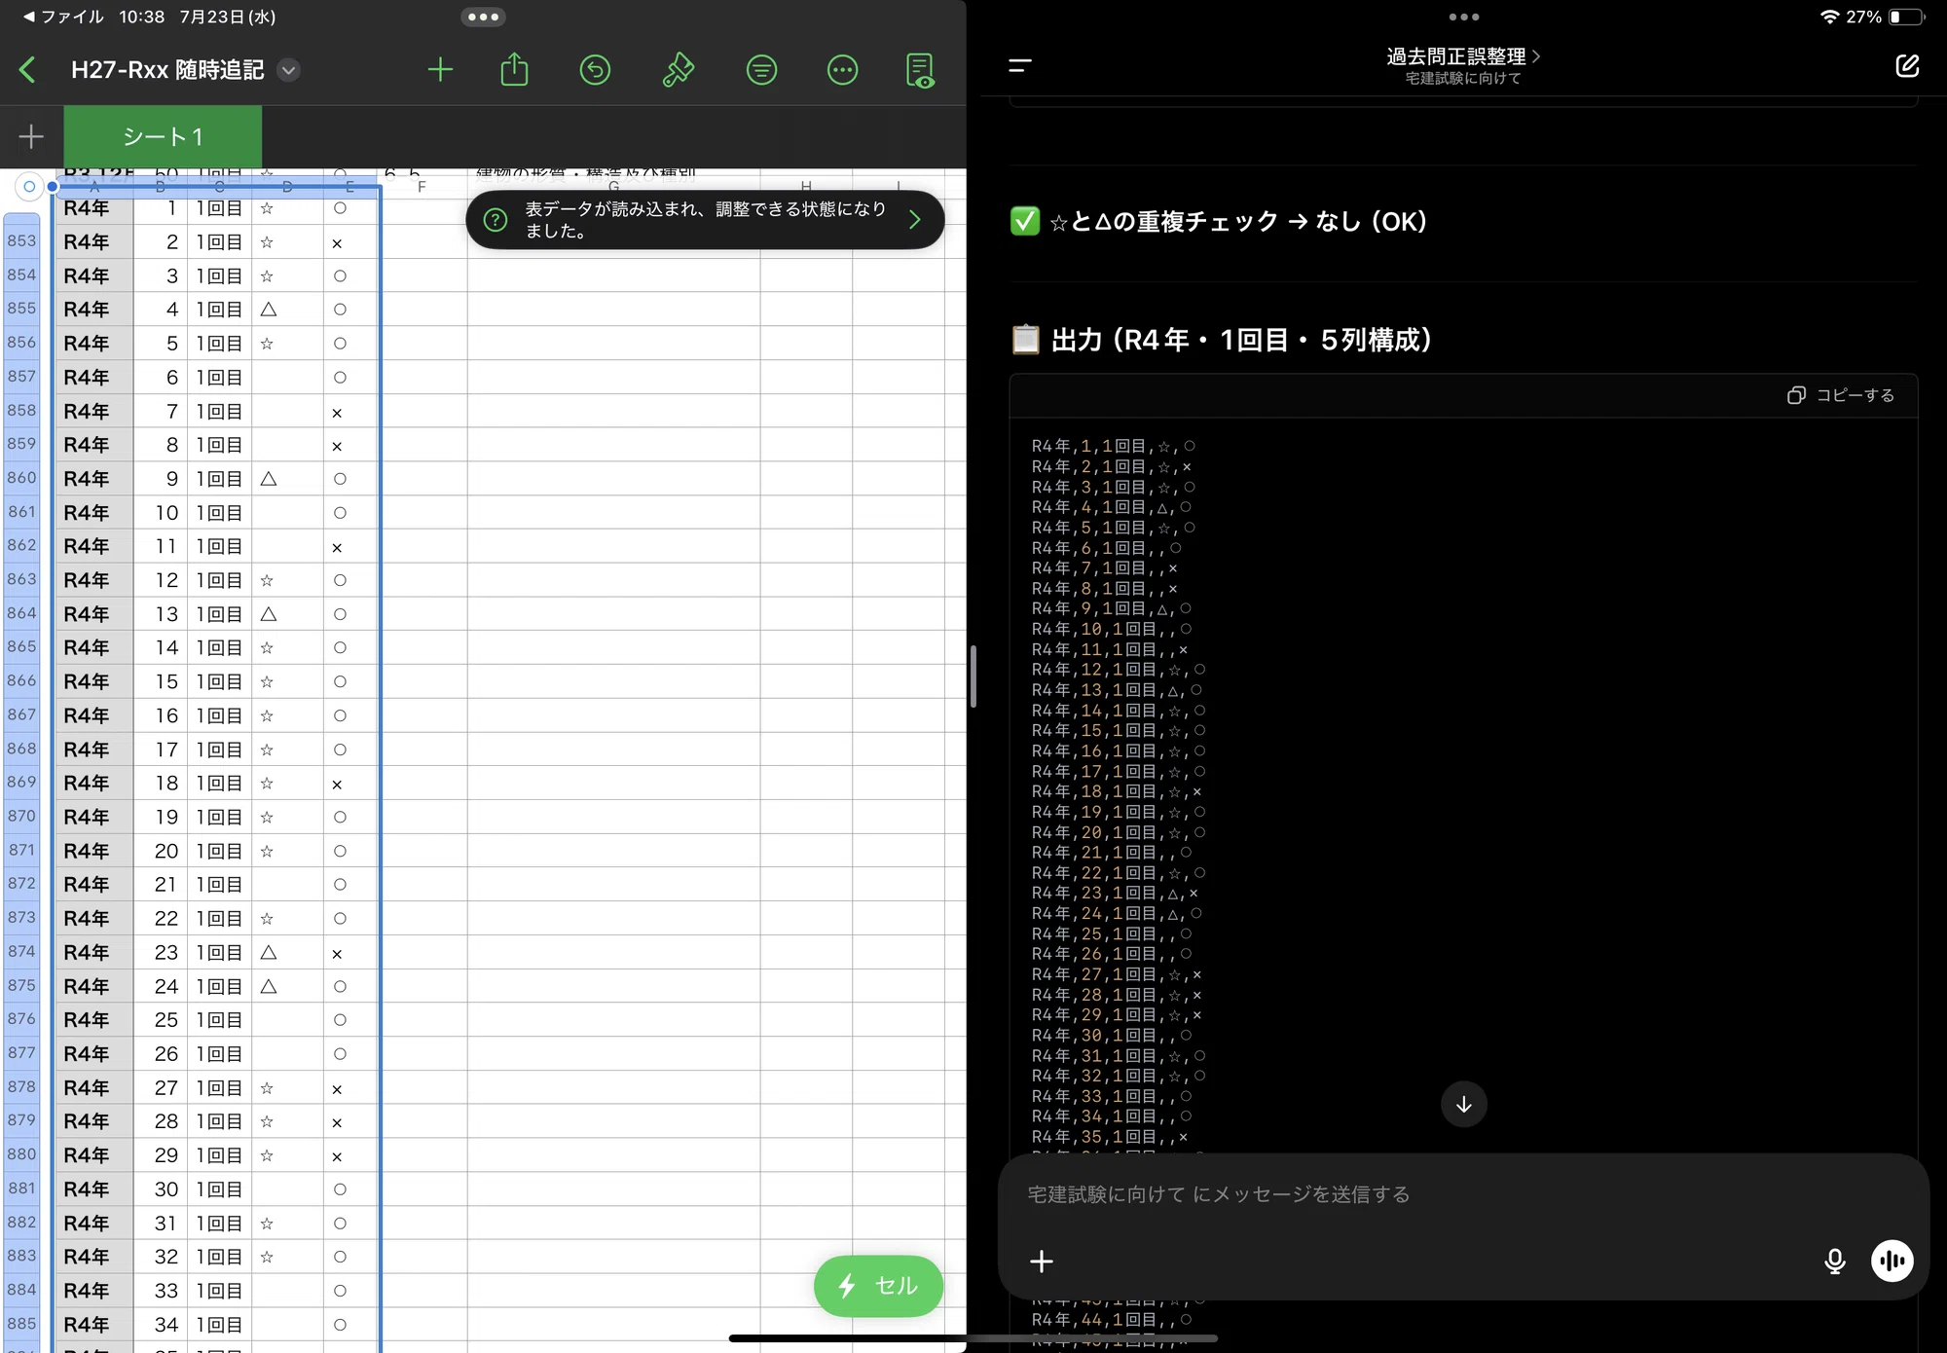The image size is (1947, 1353).
Task: Tap the microphone dictation icon in the chat
Action: (1834, 1262)
